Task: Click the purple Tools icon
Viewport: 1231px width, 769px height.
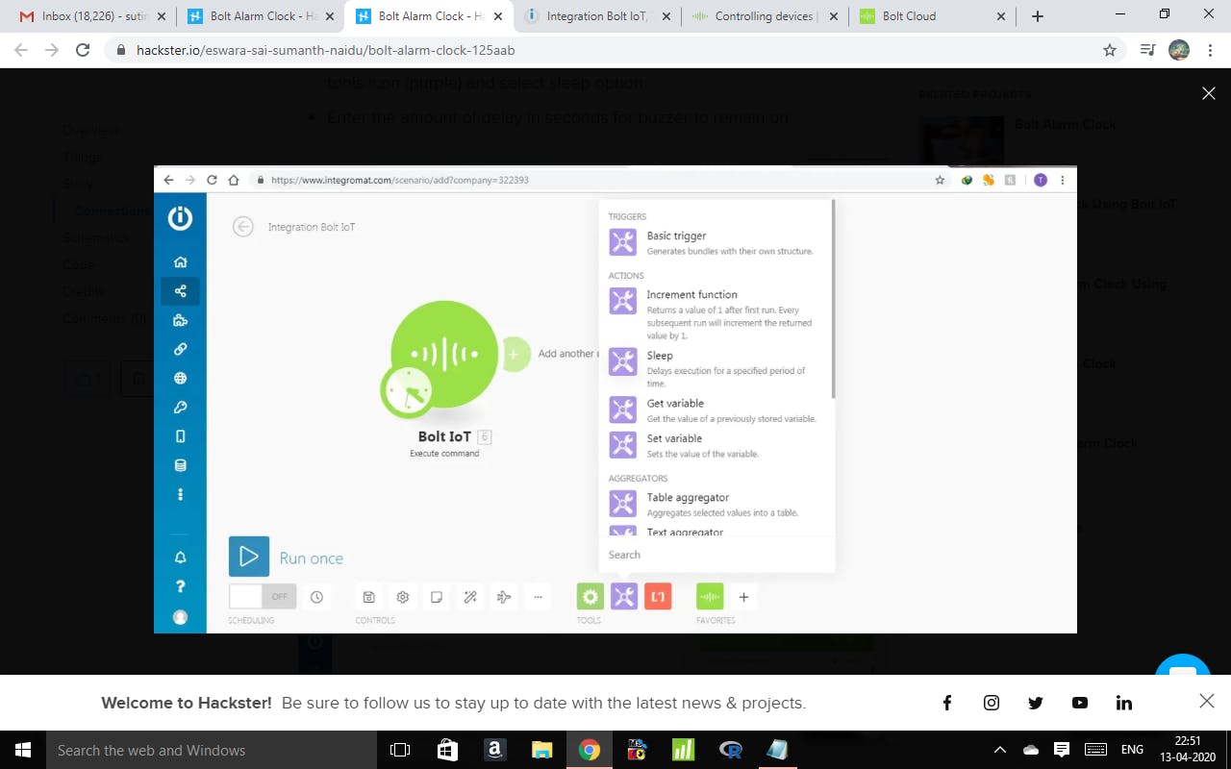Action: 624,597
